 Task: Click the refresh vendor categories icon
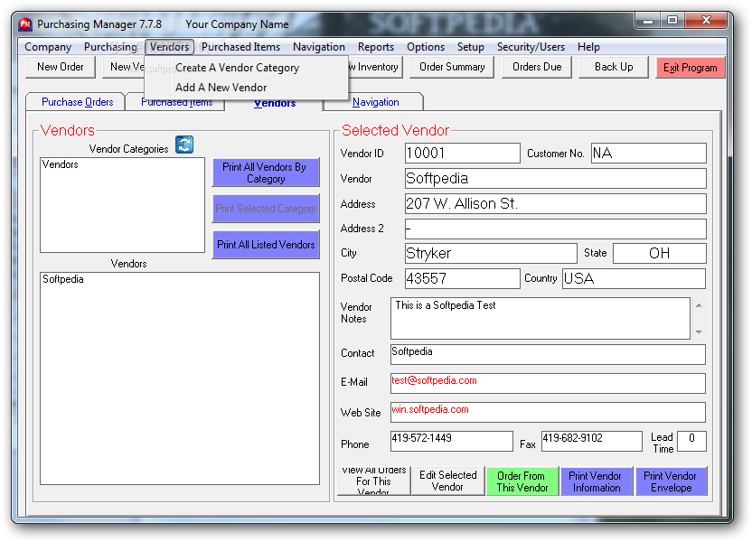(x=184, y=145)
